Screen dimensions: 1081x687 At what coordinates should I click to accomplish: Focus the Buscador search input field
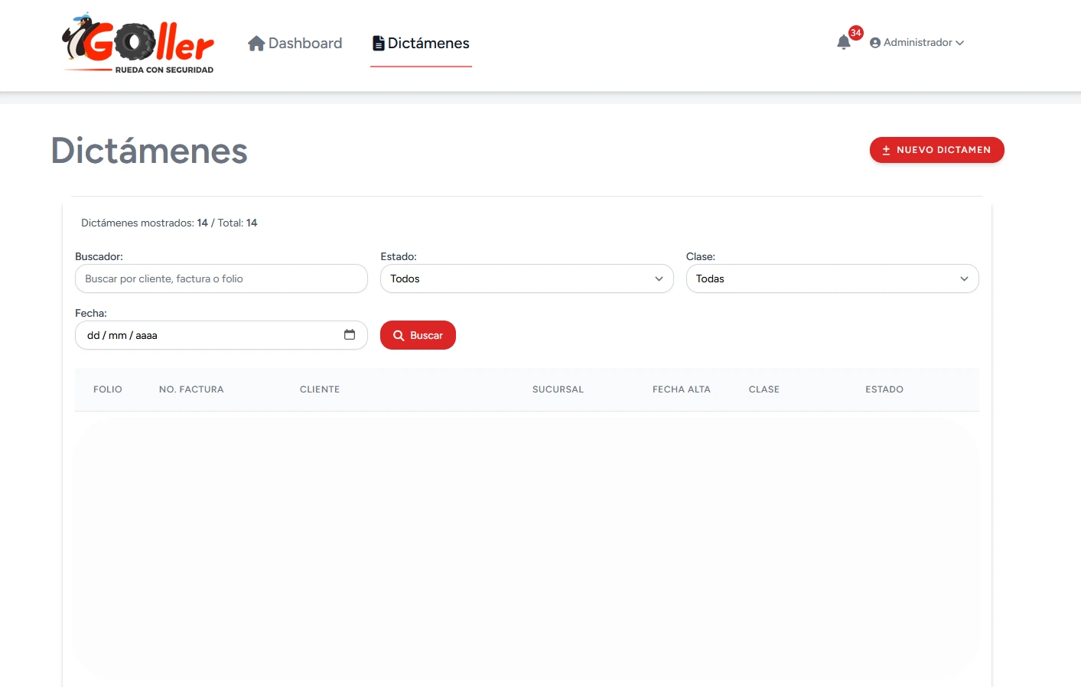[x=221, y=278]
